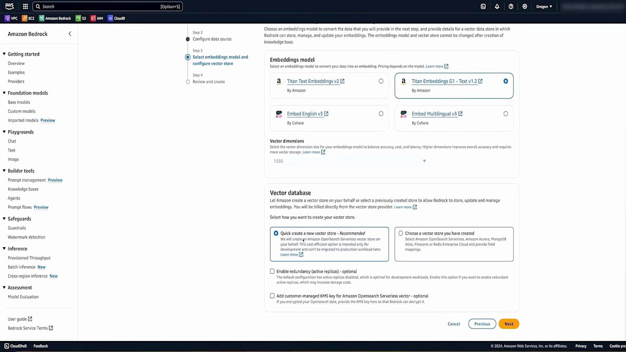The image size is (626, 352).
Task: Click the external link icon next to Bedrock Service Terms
Action: pyautogui.click(x=51, y=328)
